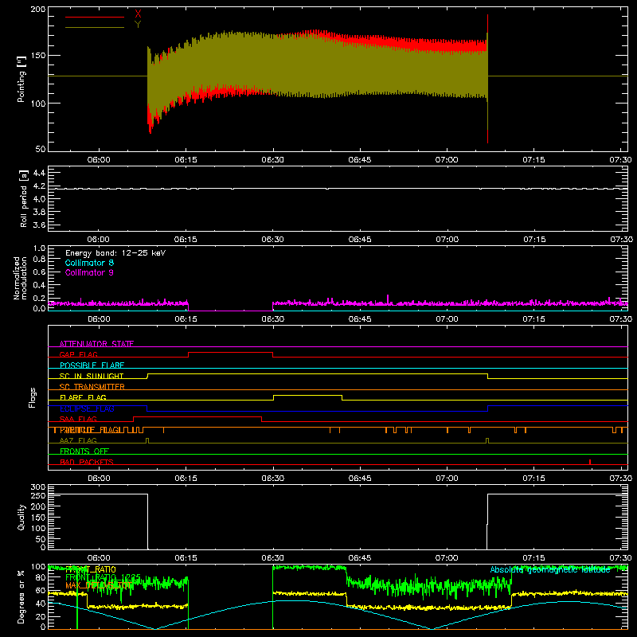Click the SC_TRANSMITTER flag label

point(92,386)
